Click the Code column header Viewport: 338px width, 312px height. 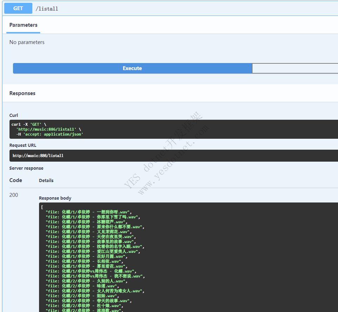[x=16, y=180]
